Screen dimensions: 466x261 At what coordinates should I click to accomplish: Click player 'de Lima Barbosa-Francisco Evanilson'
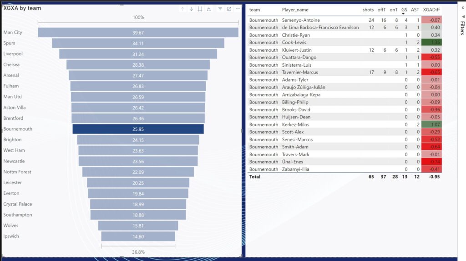coord(320,27)
